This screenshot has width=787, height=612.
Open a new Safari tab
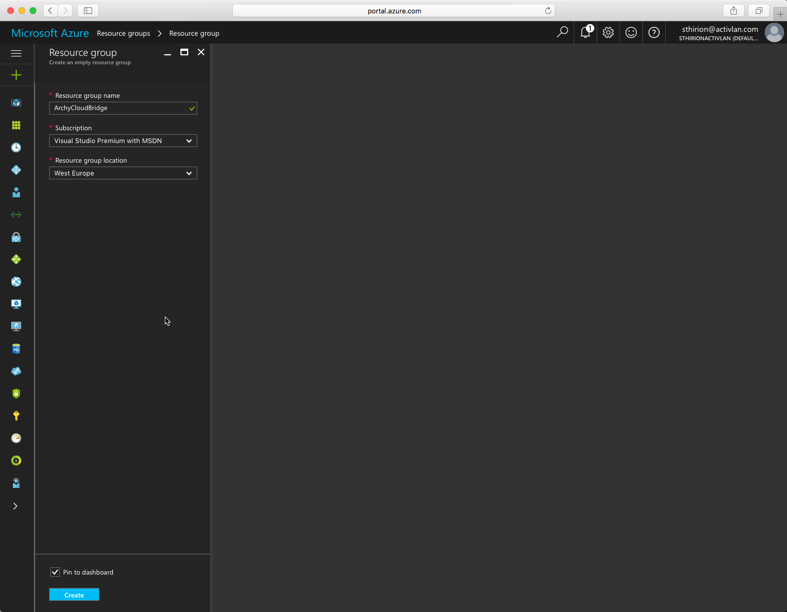(780, 13)
